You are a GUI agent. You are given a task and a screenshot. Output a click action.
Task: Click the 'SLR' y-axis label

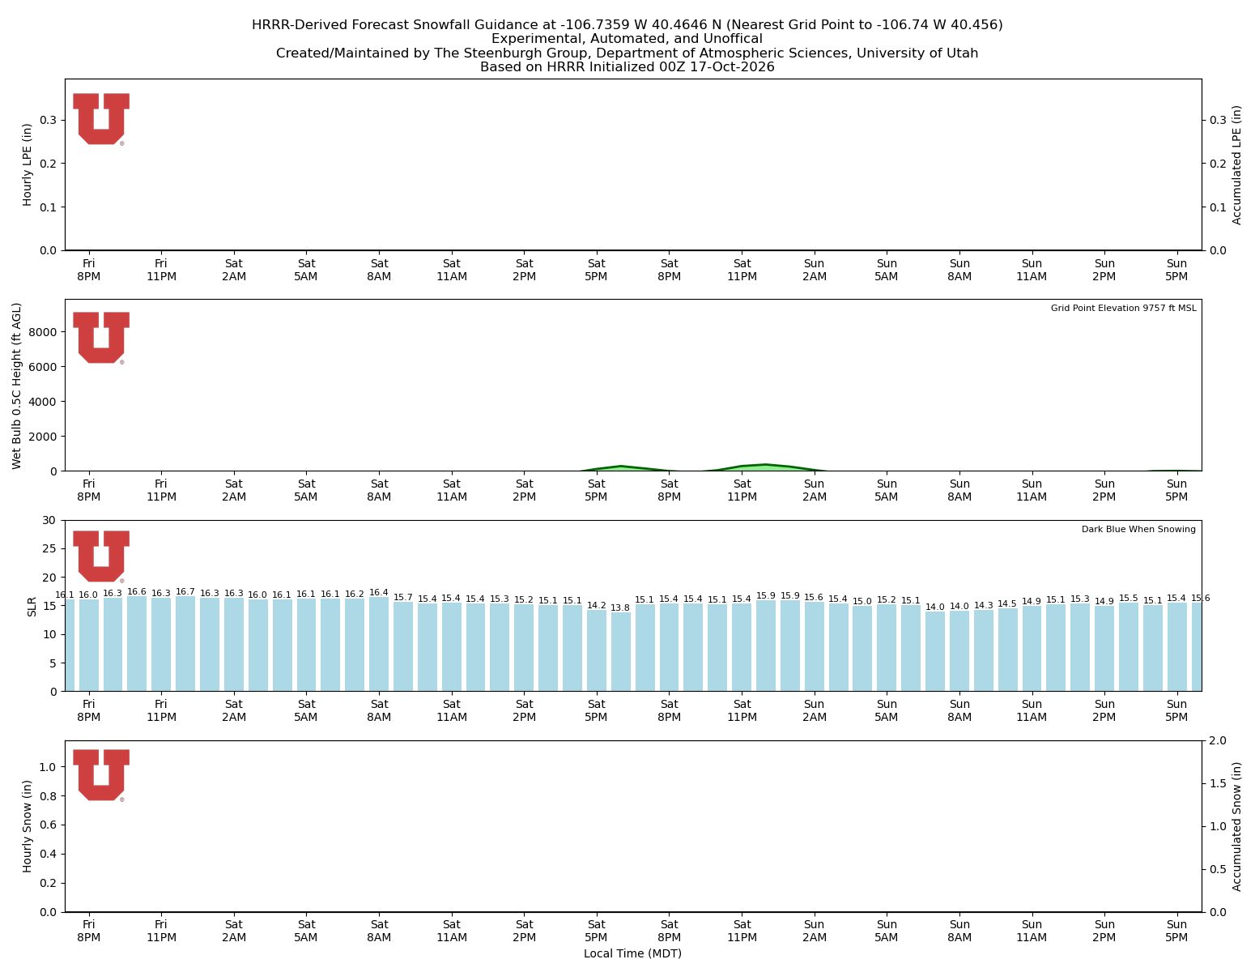32,607
